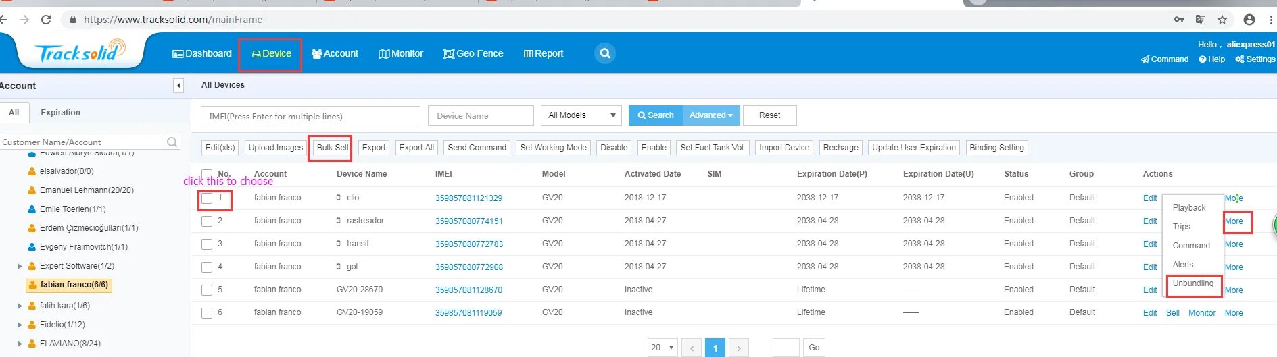
Task: Open the page size 20 dropdown
Action: pos(662,348)
